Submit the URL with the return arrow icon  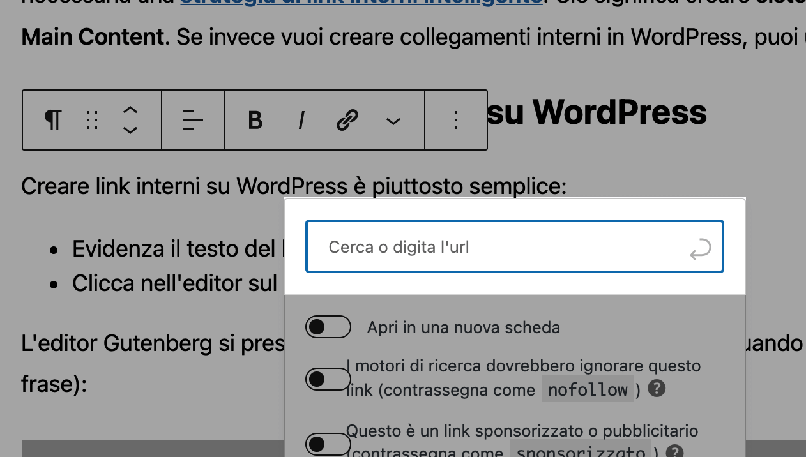tap(700, 249)
